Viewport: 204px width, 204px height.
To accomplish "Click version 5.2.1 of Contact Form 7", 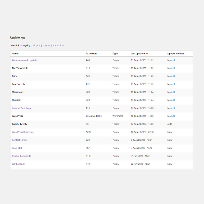I will [88, 140].
